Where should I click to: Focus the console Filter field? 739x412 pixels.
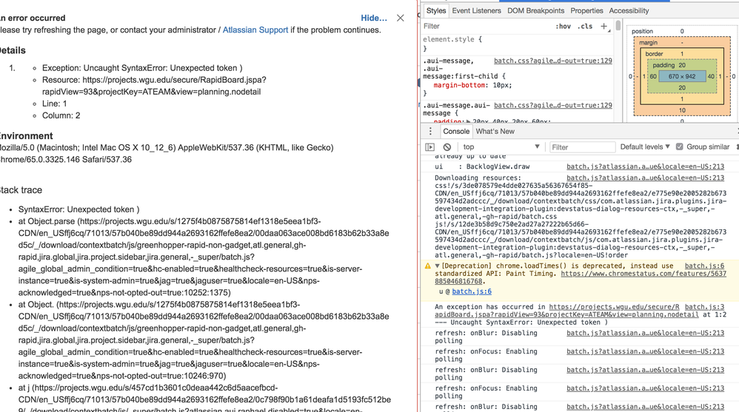(x=582, y=147)
